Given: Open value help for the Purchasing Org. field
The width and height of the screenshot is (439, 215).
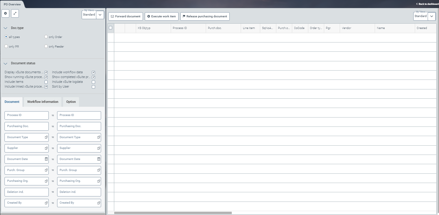Looking at the screenshot, I should (x=45, y=181).
